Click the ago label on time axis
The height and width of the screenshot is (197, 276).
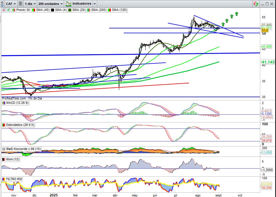[x=198, y=195]
